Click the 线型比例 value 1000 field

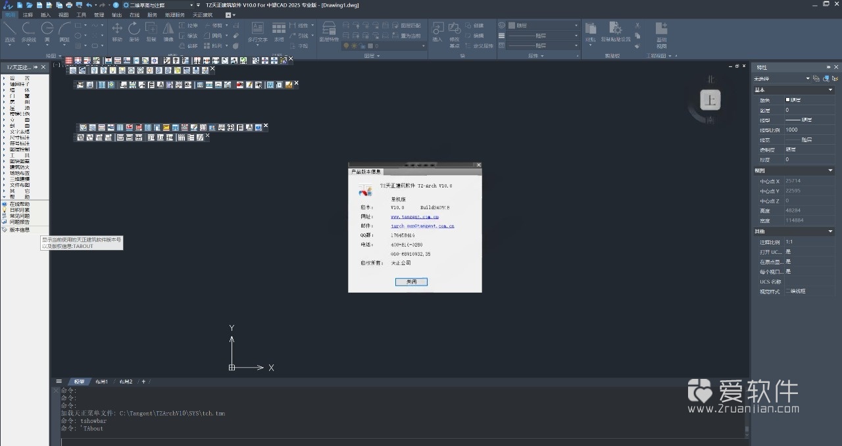click(809, 130)
